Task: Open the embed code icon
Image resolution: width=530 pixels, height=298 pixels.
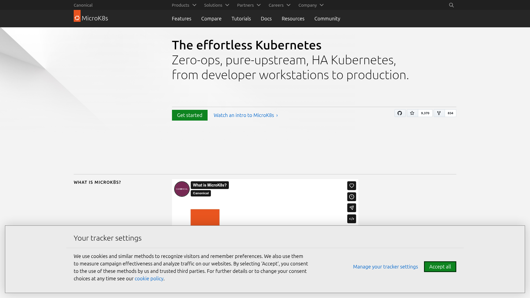Action: 351,219
